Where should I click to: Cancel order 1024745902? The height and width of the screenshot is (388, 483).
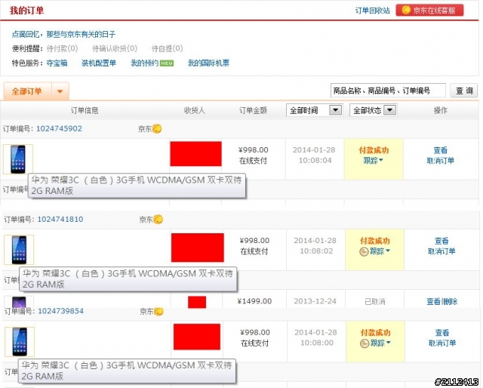pos(440,161)
